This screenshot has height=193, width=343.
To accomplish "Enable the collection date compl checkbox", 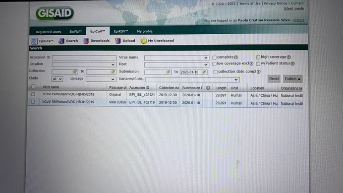I will point(215,72).
